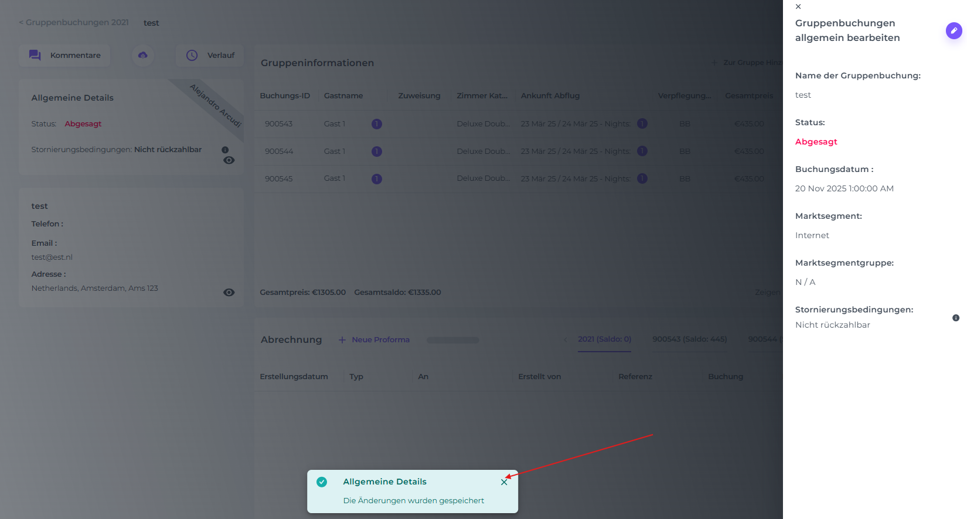Viewport: 967px width, 519px height.
Task: Click info icon in Allgemeine Details card
Action: (x=225, y=150)
